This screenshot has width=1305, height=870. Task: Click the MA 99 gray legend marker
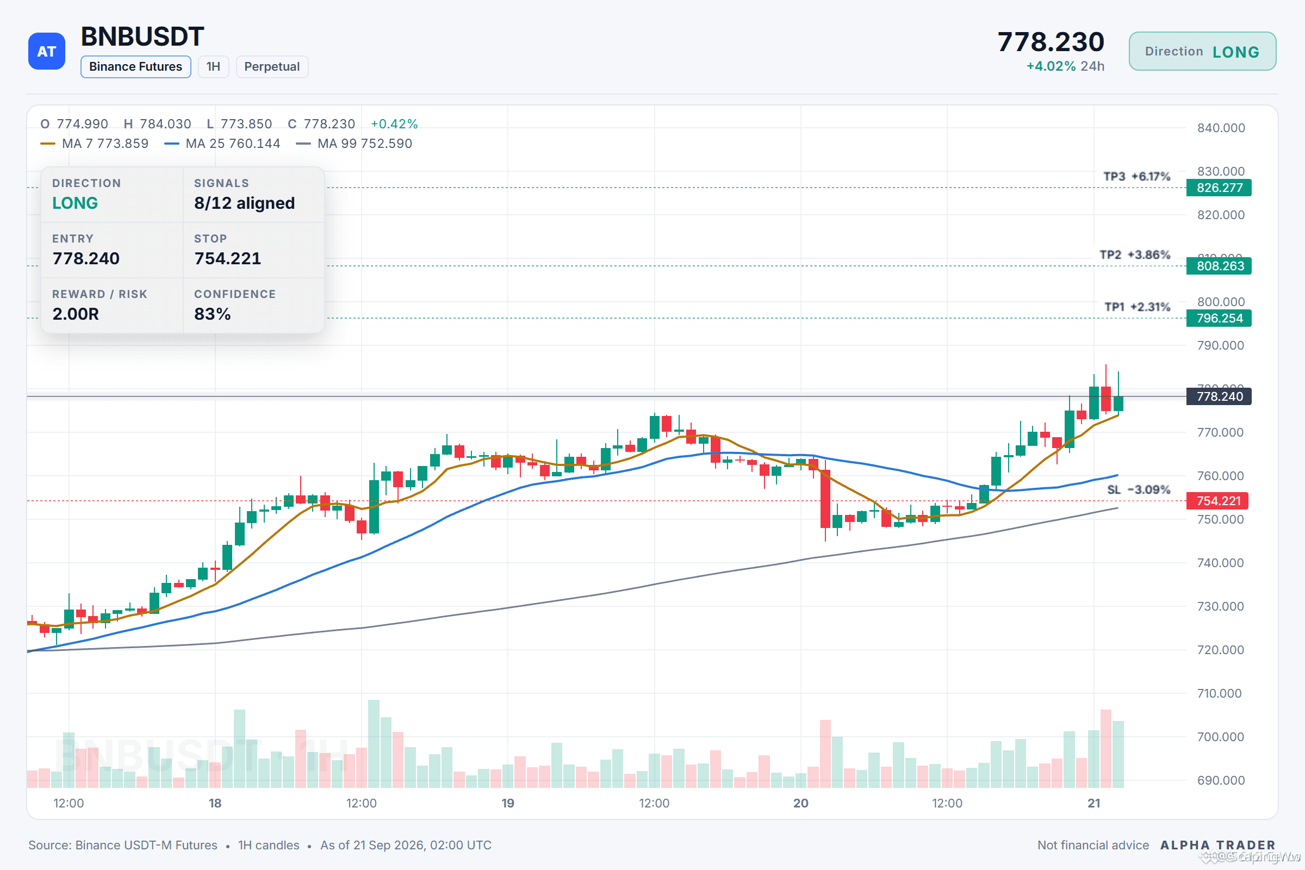pyautogui.click(x=303, y=144)
